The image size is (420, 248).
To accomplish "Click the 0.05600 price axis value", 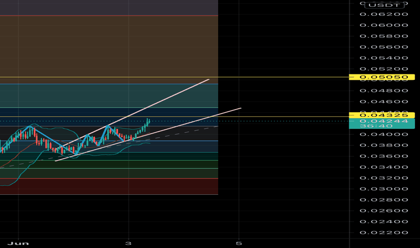I will point(384,47).
